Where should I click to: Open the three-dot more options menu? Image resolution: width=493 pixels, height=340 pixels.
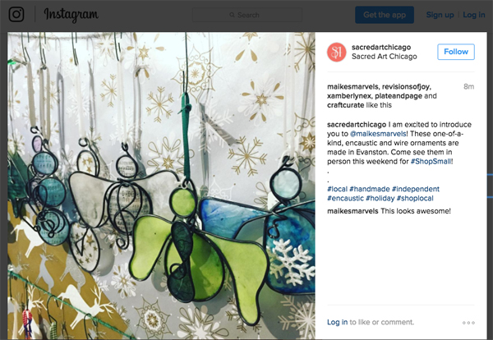[x=468, y=323]
